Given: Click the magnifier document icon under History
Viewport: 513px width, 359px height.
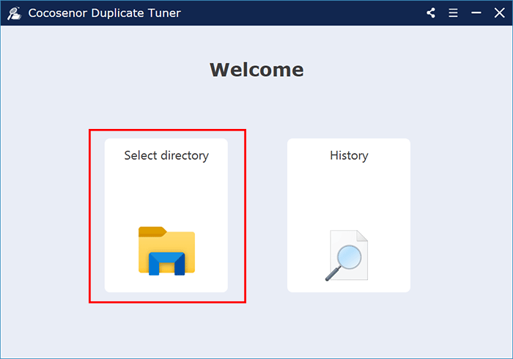Looking at the screenshot, I should tap(347, 256).
